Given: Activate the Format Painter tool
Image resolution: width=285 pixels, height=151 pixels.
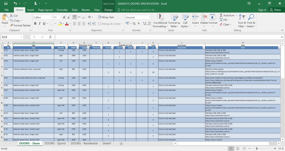Looking at the screenshot, I should [20, 25].
